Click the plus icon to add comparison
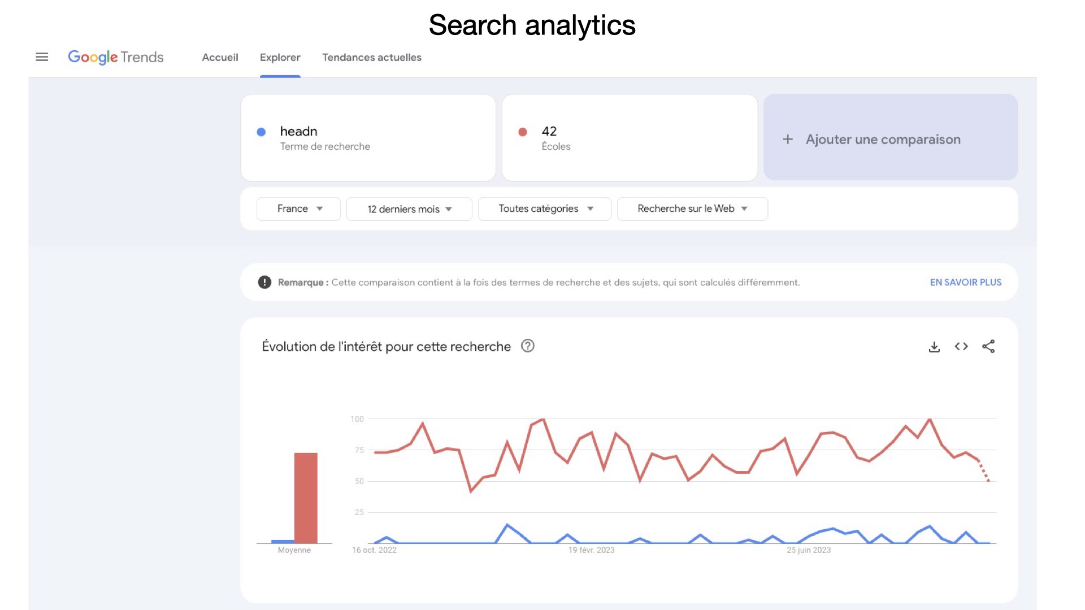Image resolution: width=1085 pixels, height=610 pixels. pos(788,140)
